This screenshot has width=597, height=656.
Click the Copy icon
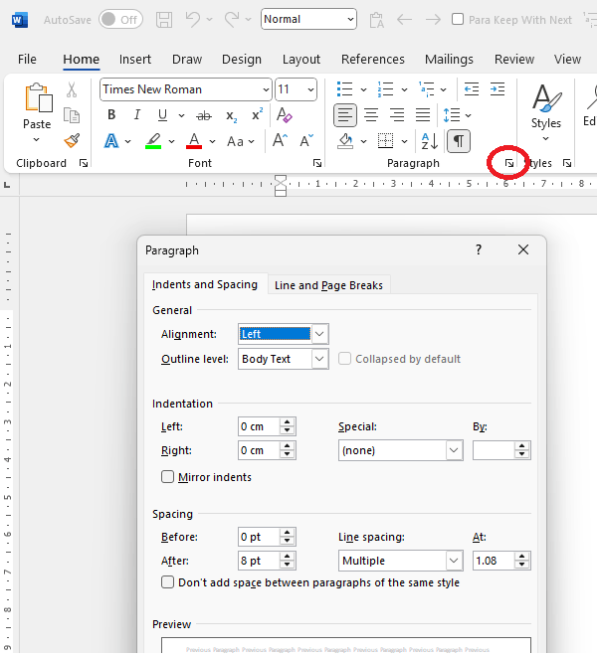pos(72,115)
